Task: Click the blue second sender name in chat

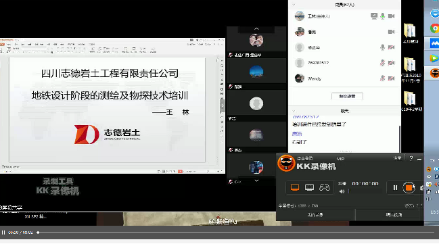Action: coord(297,134)
